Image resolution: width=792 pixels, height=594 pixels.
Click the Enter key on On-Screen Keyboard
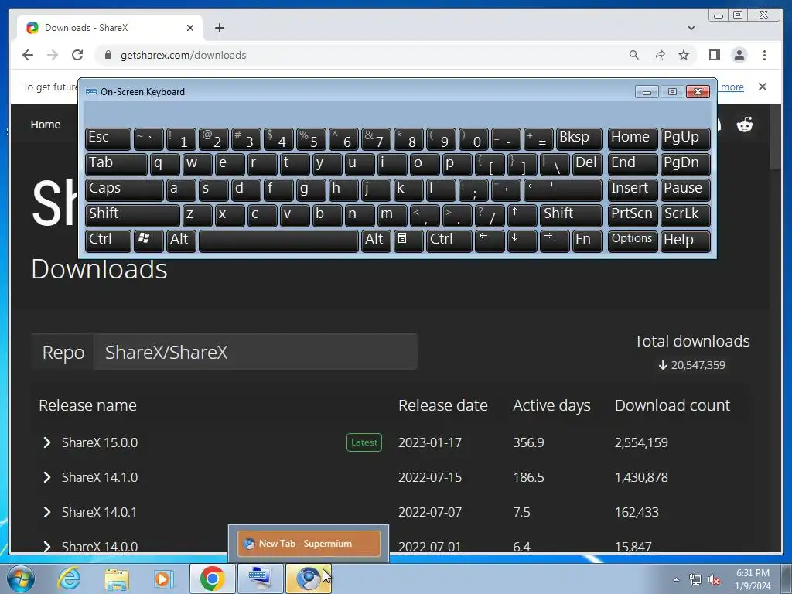pos(563,190)
